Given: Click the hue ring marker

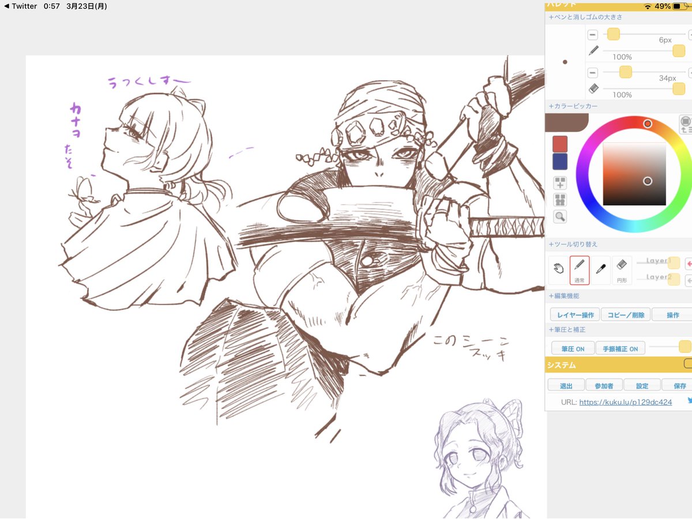Looking at the screenshot, I should point(648,123).
